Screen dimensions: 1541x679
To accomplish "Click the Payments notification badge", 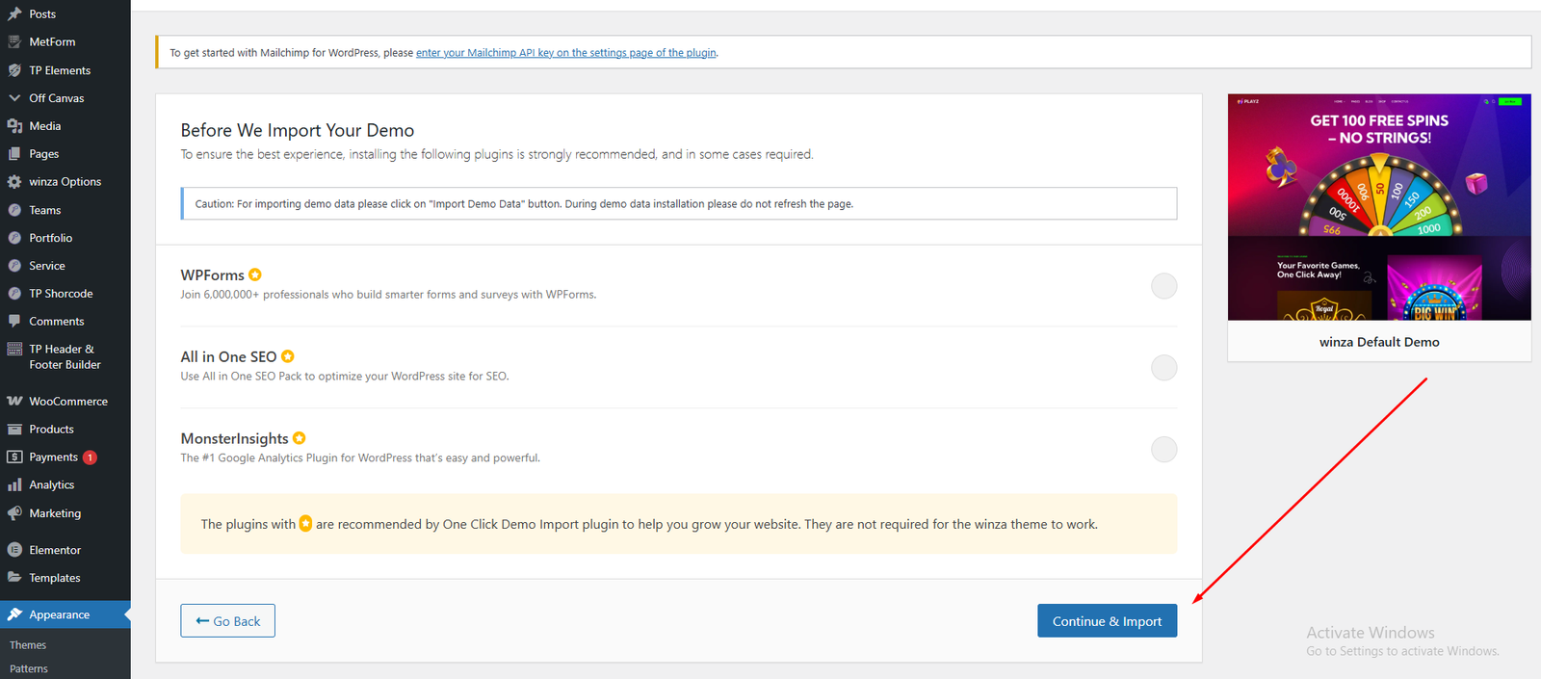I will pos(90,457).
